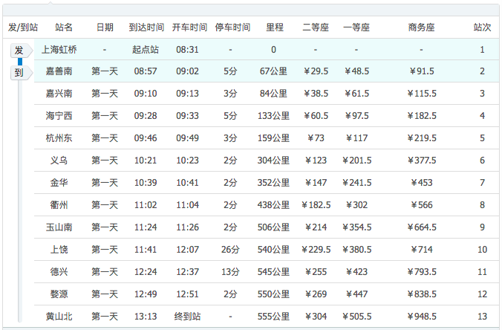Click the 开车时间 column header
The height and width of the screenshot is (330, 502).
pyautogui.click(x=189, y=27)
